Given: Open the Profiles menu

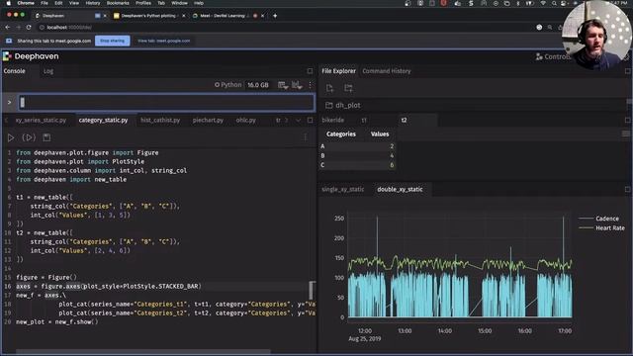Looking at the screenshot, I should 142,3.
